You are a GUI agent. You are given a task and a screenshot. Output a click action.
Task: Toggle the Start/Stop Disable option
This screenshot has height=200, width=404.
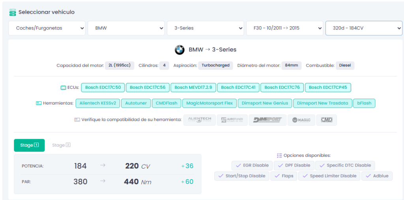(242, 176)
